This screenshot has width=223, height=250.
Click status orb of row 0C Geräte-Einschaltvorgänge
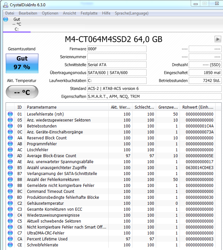10,132
